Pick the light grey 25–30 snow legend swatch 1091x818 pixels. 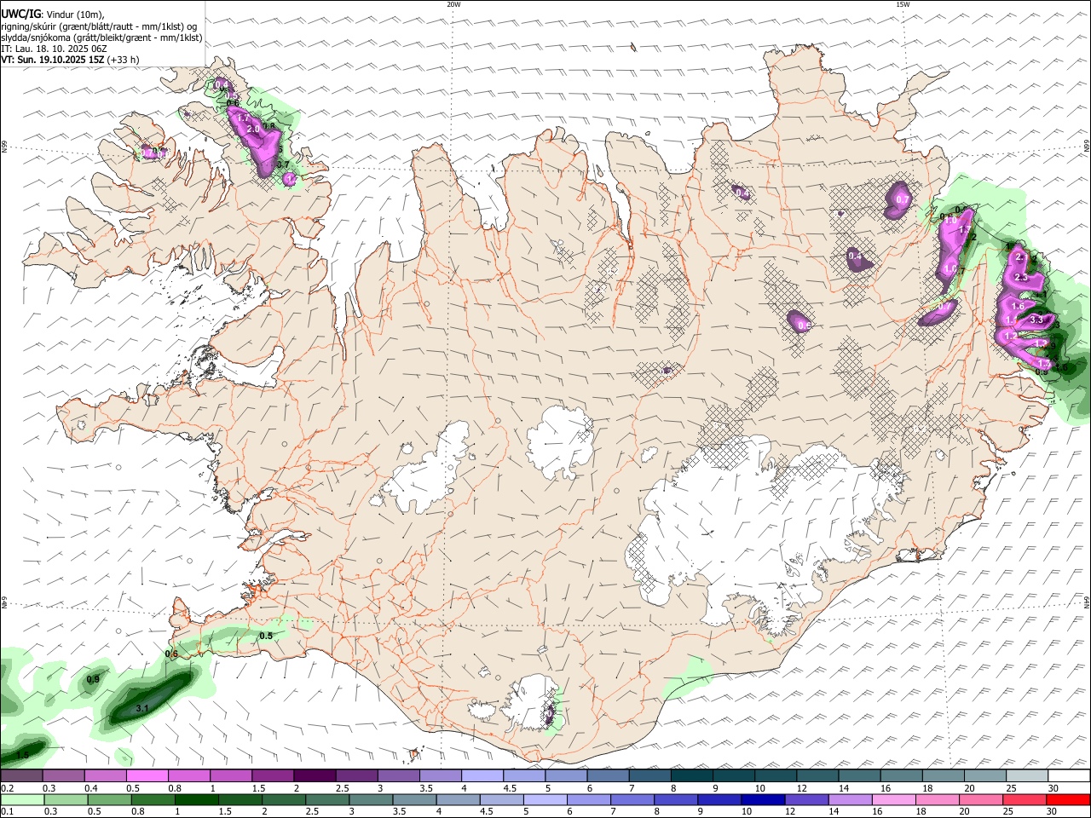pos(1028,775)
